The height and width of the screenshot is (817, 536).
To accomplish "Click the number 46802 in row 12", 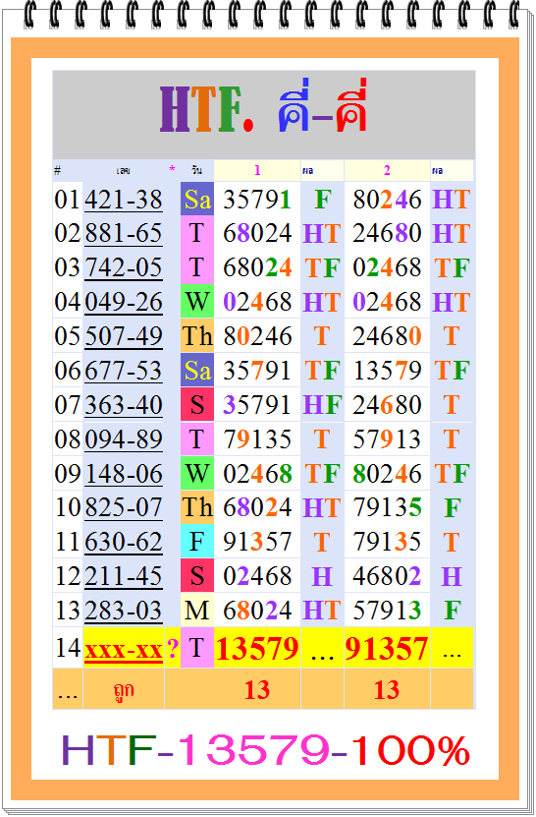I will (x=387, y=576).
